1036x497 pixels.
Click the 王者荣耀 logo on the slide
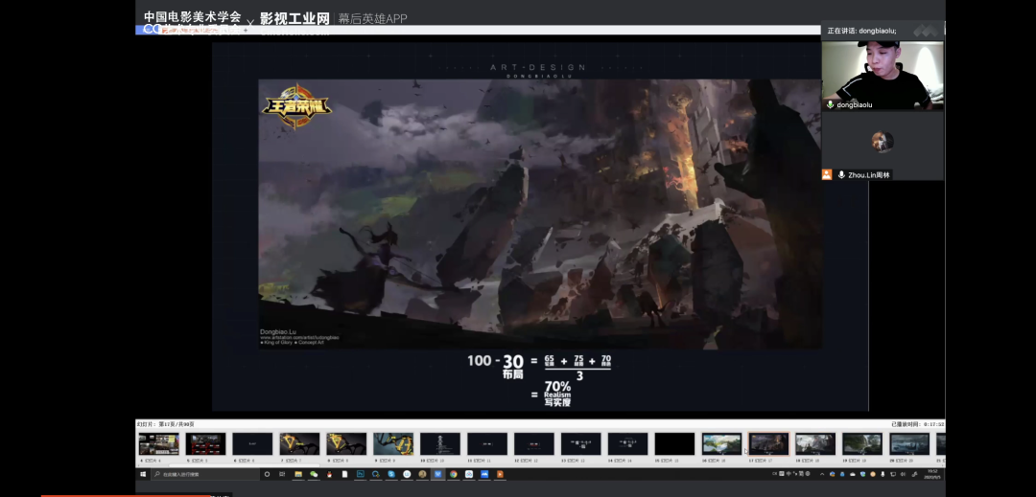click(x=296, y=105)
